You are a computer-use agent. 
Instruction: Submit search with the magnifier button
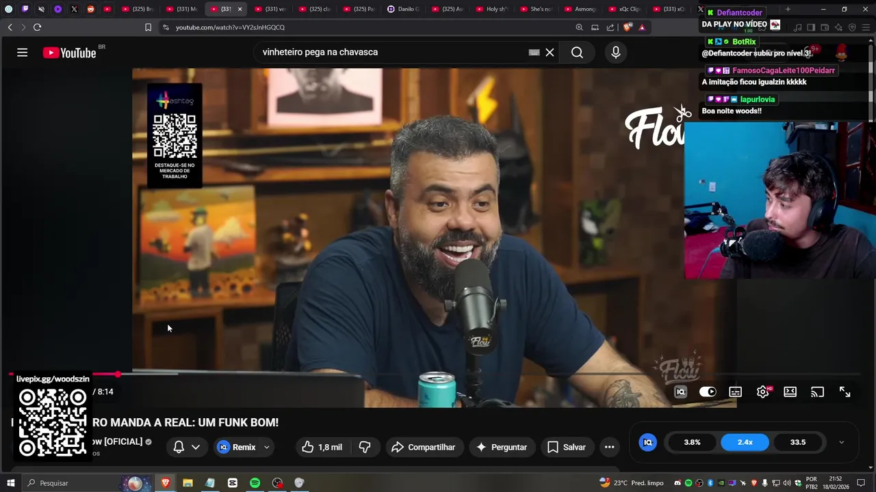click(577, 52)
